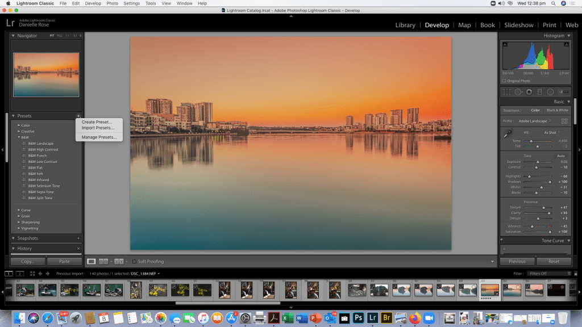Switch Treatment to Black & White
The image size is (582, 327).
(557, 110)
